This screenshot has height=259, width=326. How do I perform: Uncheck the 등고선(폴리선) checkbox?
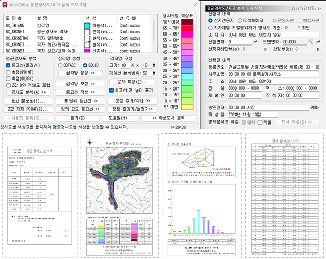click(x=8, y=66)
